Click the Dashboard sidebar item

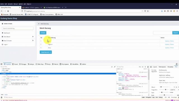[7, 33]
